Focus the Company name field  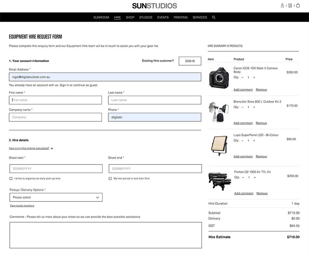coord(55,117)
